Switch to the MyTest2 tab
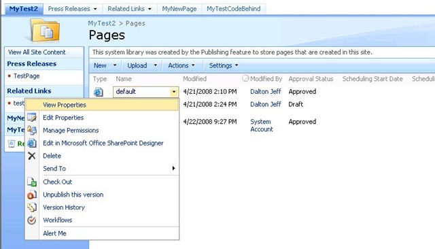435x249 pixels. [24, 9]
